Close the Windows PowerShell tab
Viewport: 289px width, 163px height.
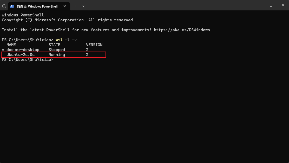(64, 6)
